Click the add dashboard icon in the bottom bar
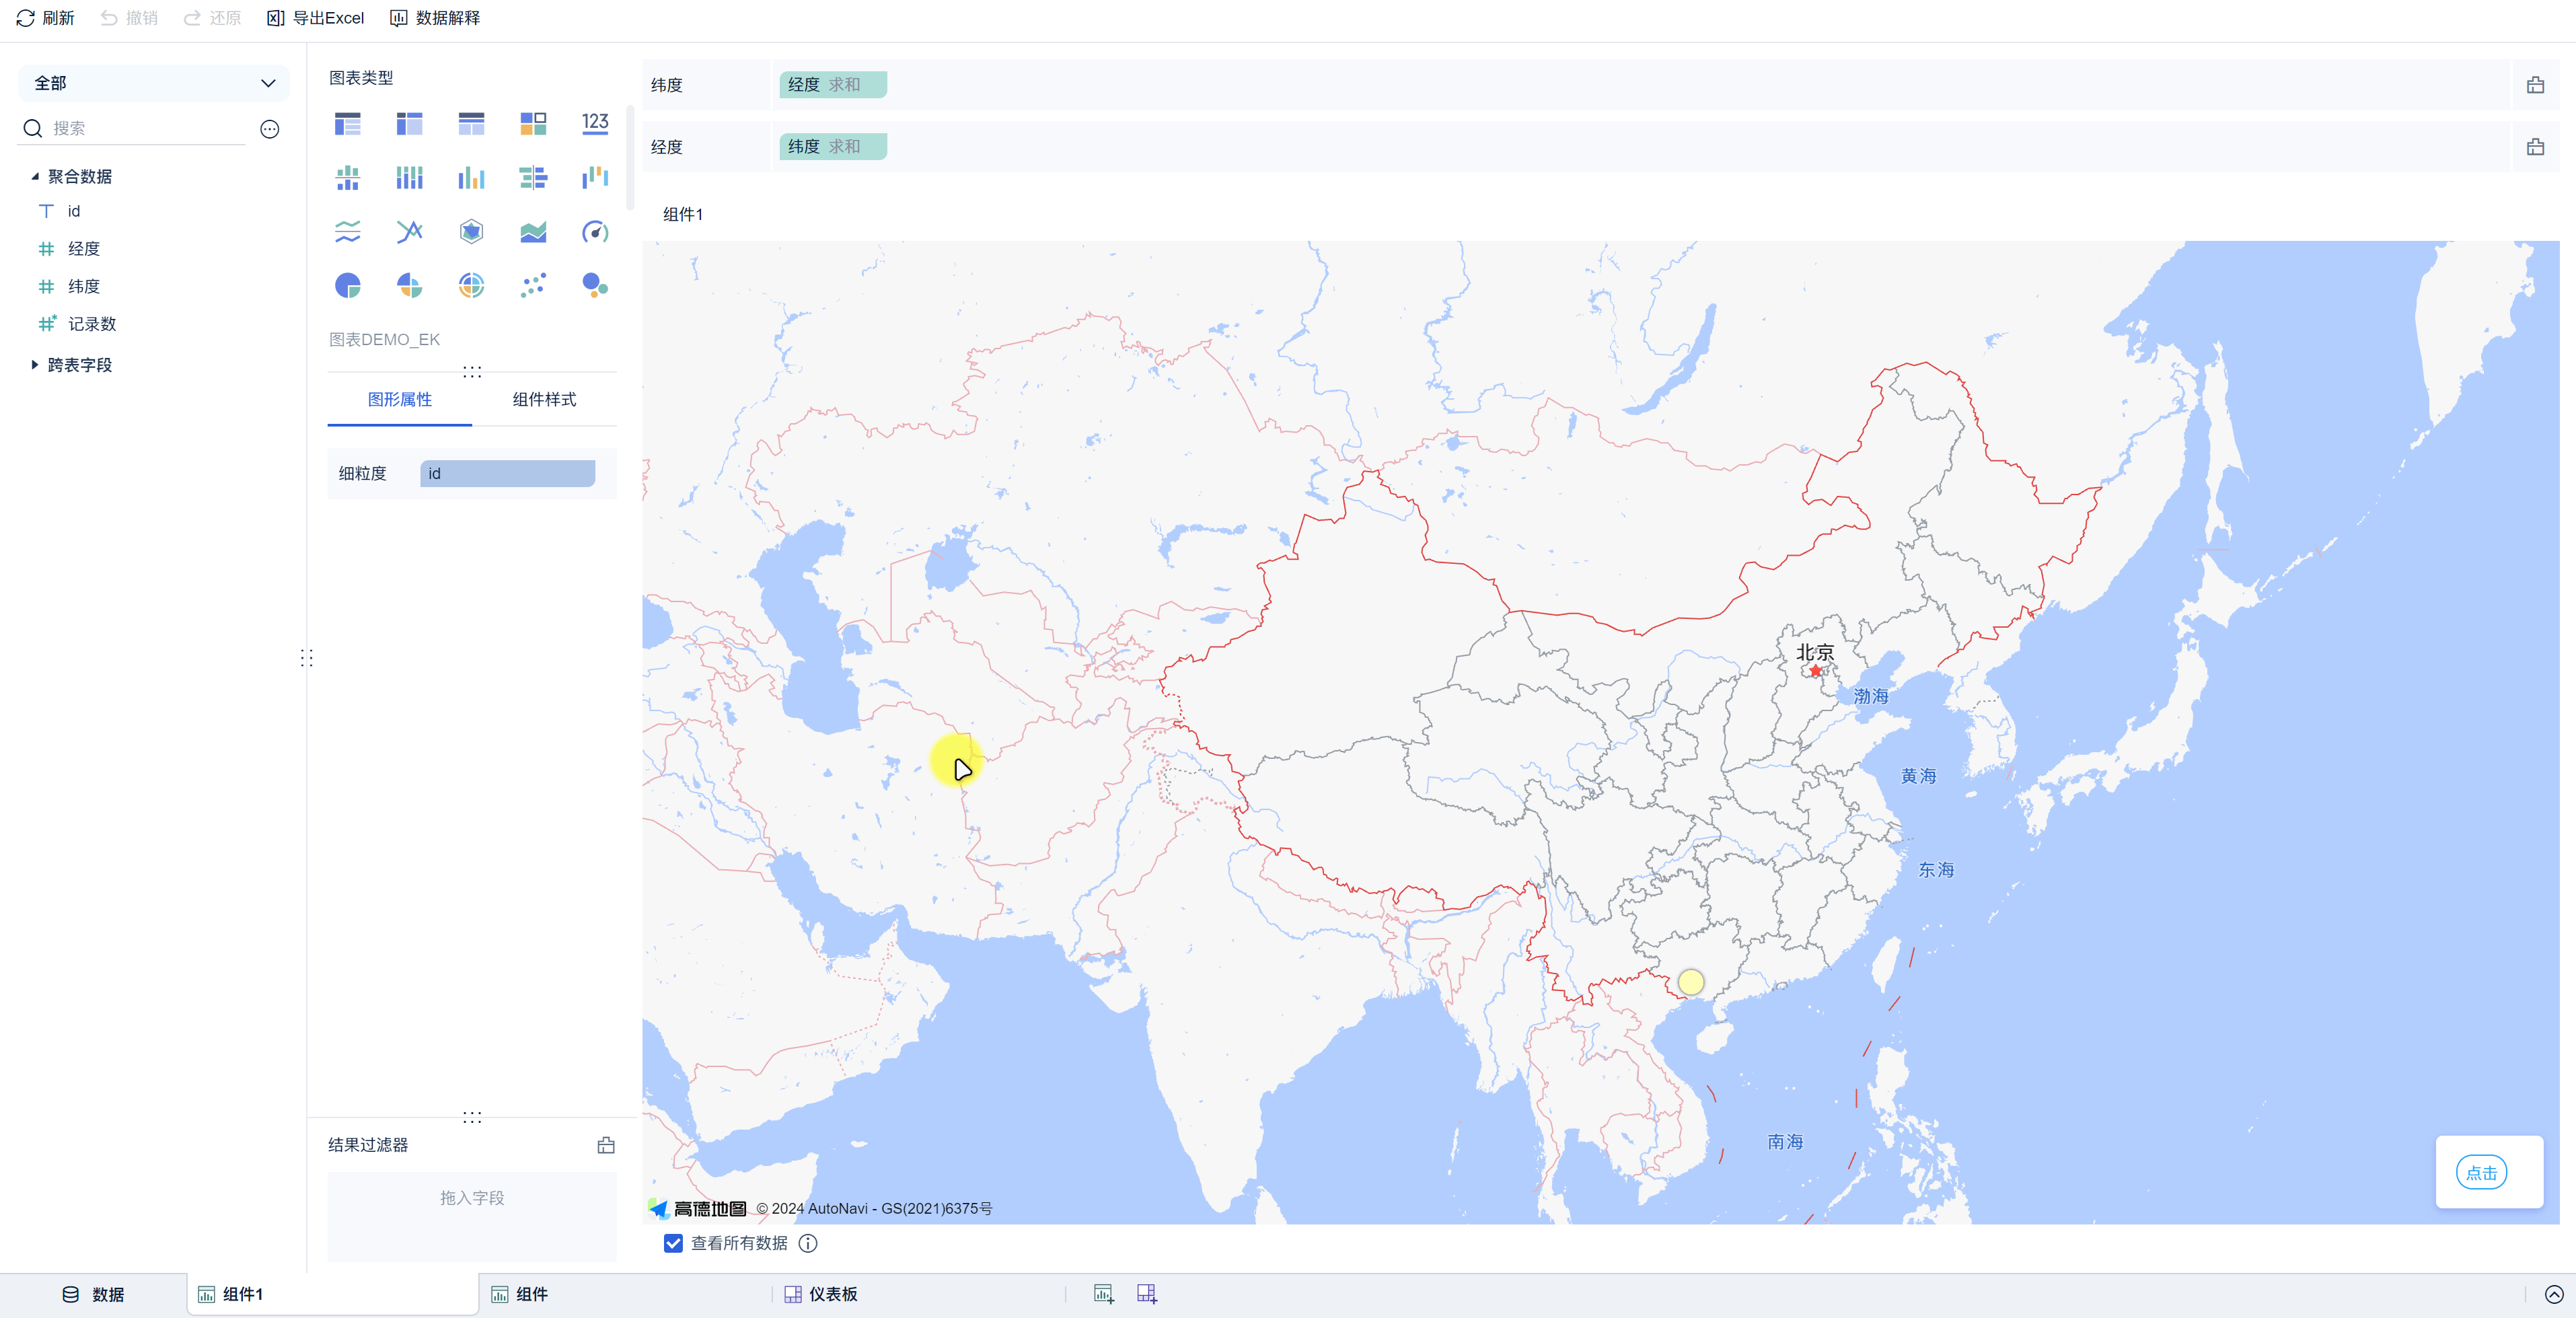The image size is (2576, 1318). coord(1146,1294)
